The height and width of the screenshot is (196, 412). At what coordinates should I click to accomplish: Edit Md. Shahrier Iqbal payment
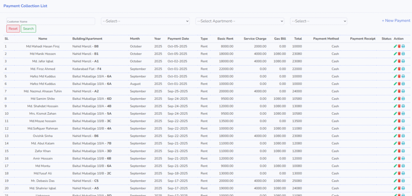(395, 188)
